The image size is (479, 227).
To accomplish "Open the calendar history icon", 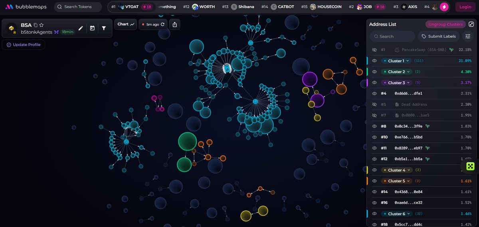I will coord(92,28).
